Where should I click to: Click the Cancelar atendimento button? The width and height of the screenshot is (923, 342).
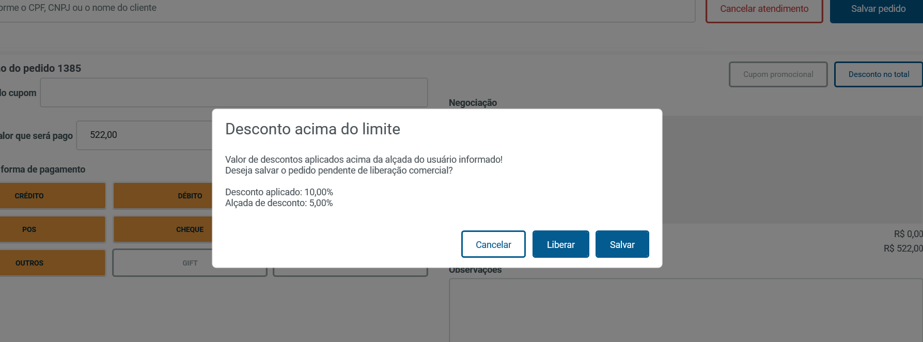pos(764,9)
